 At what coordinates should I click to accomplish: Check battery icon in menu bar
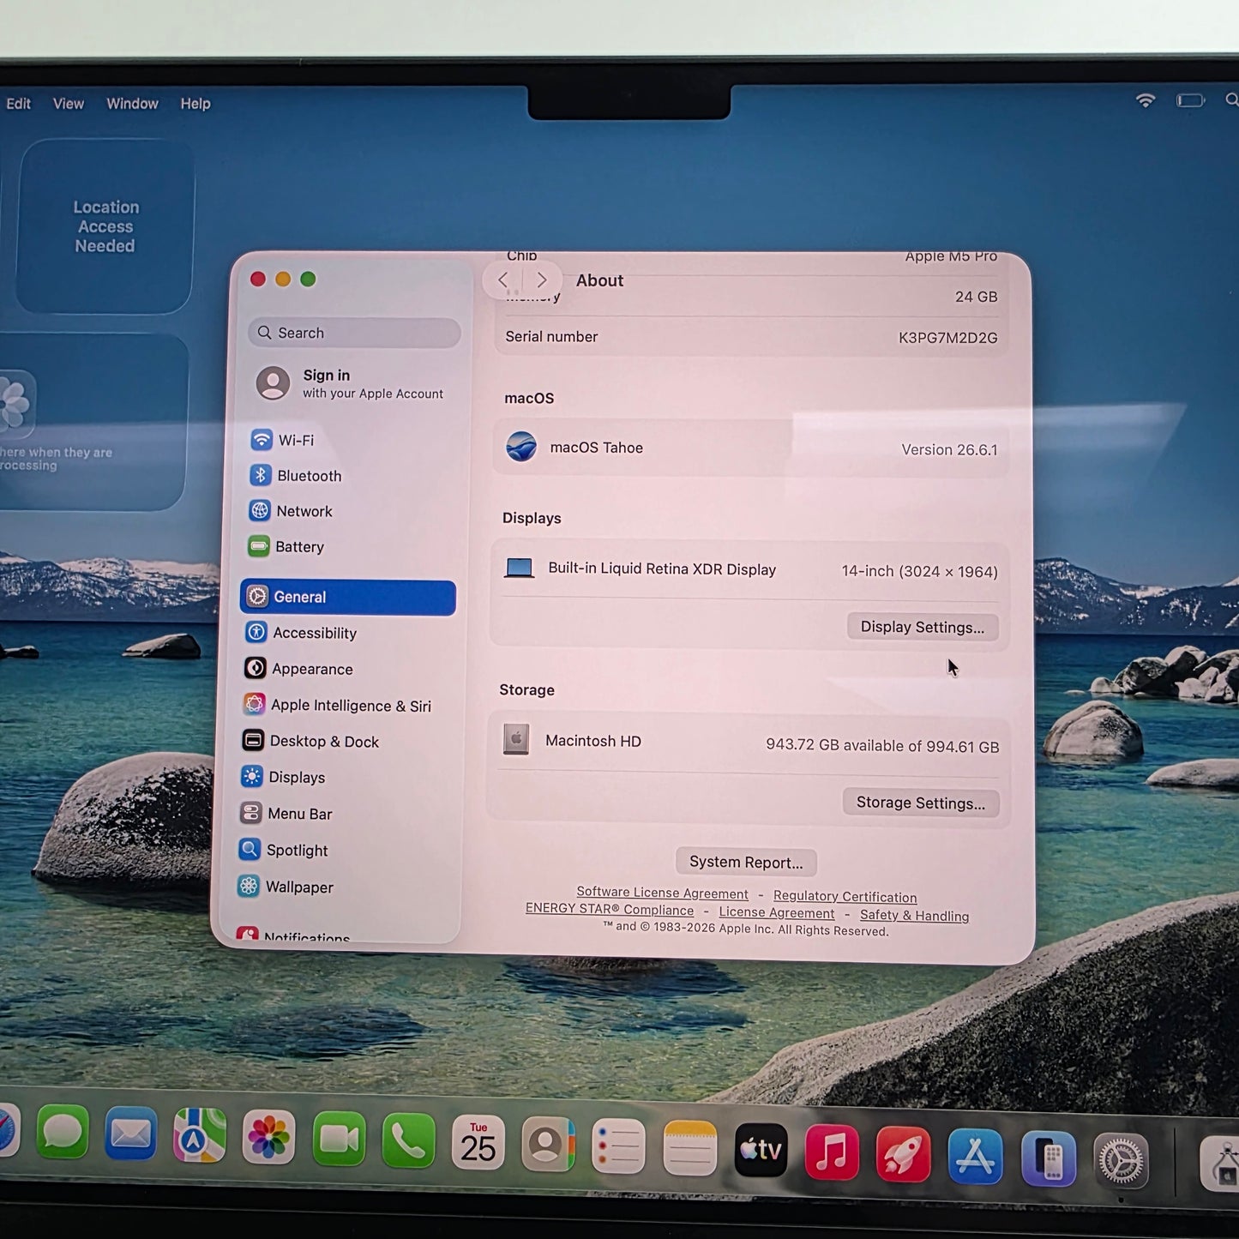(1190, 100)
